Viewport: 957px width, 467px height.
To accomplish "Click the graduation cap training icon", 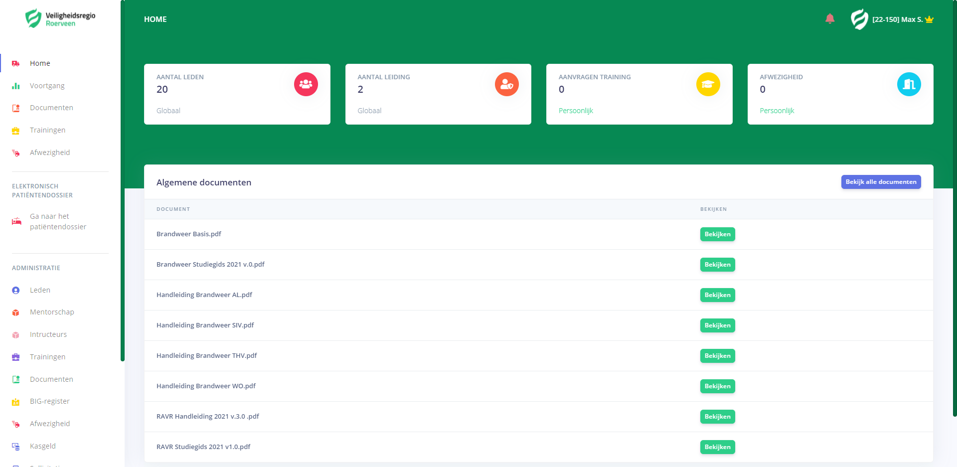I will click(708, 84).
